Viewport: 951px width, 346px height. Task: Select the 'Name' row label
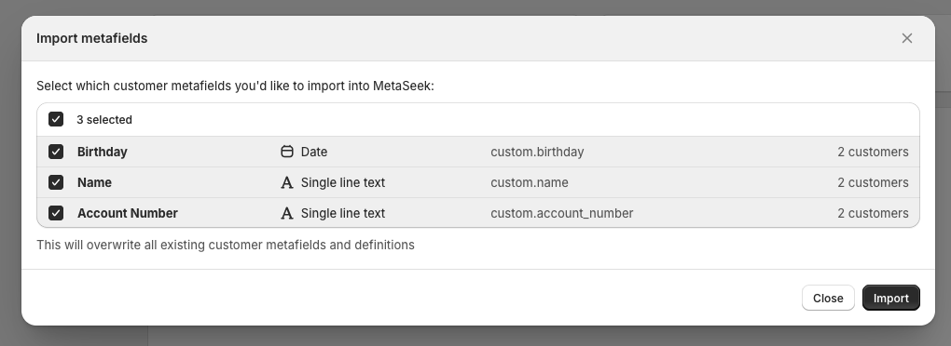tap(94, 182)
